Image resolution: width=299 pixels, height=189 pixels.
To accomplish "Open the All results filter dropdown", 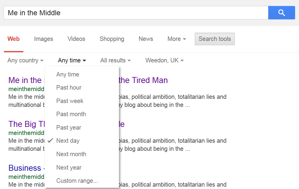I will (x=115, y=60).
